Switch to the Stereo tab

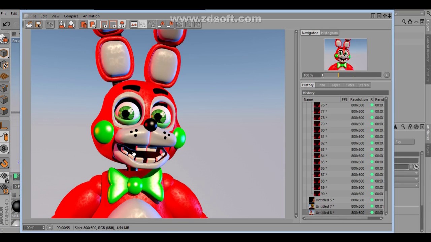[363, 85]
